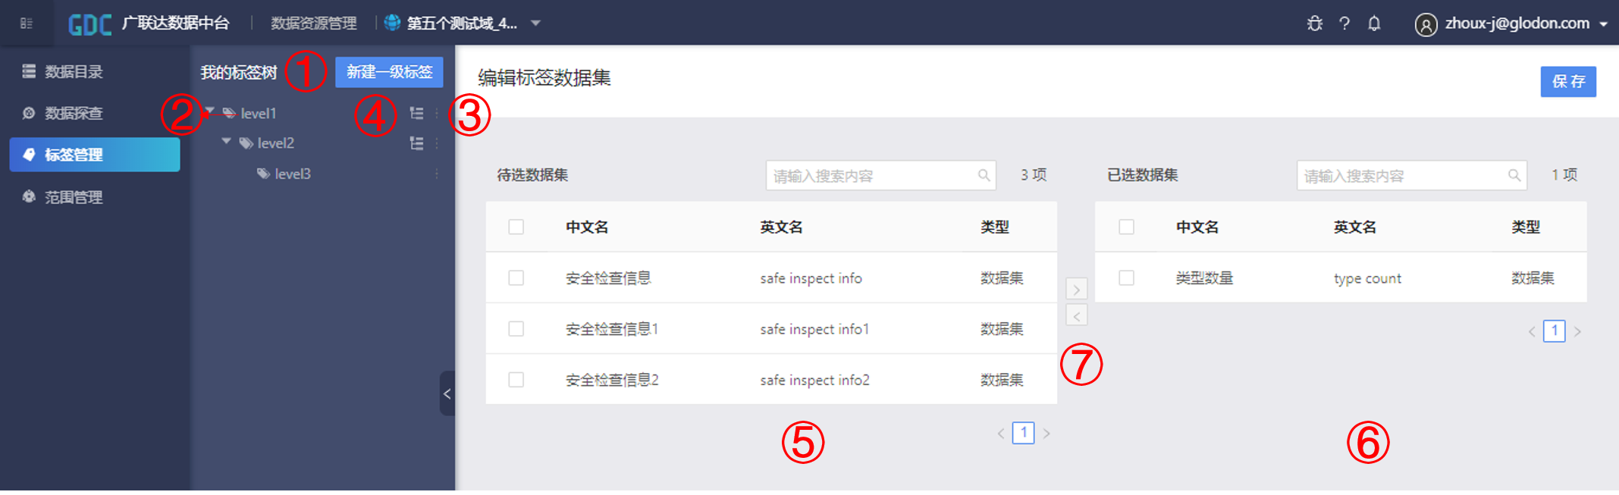1619x495 pixels.
Task: Move datasets back with left arrow button
Action: [x=1076, y=315]
